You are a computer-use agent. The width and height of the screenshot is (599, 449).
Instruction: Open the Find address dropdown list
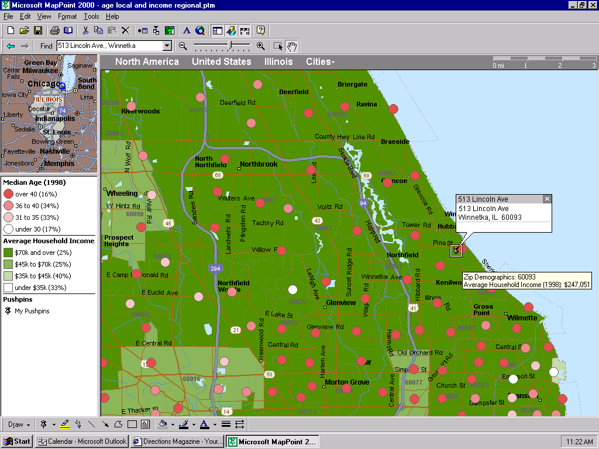click(x=167, y=46)
